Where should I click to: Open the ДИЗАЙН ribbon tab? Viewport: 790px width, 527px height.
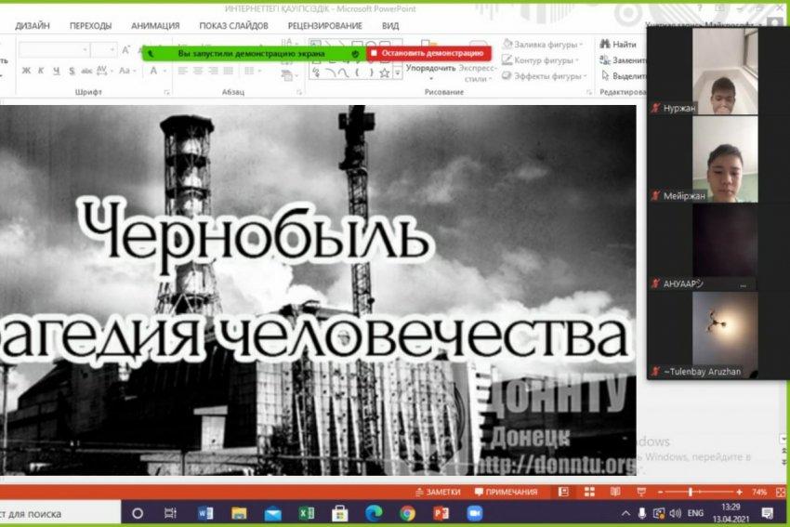(33, 26)
